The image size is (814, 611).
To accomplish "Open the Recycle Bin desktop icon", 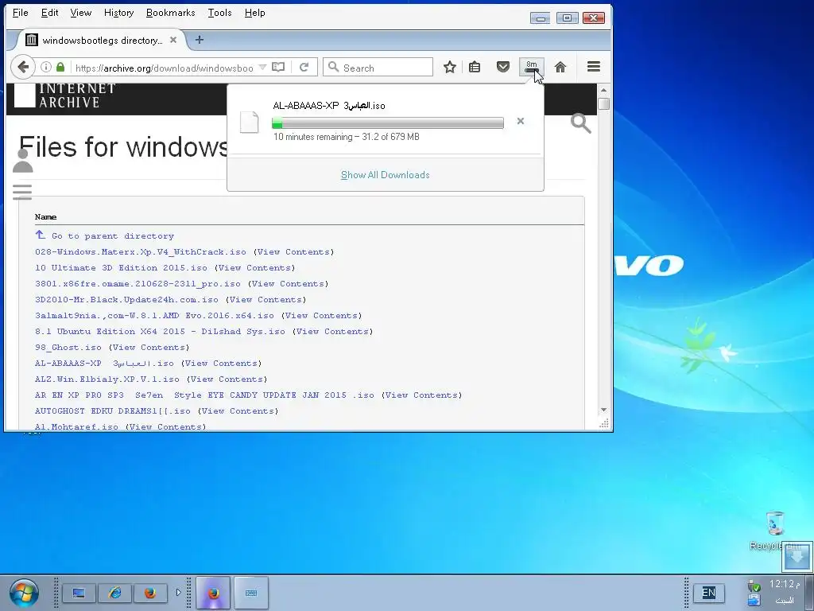I will (x=775, y=531).
